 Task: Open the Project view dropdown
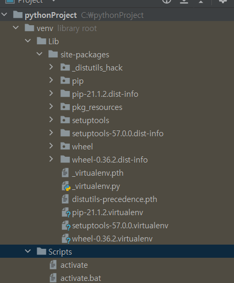pyautogui.click(x=54, y=1)
